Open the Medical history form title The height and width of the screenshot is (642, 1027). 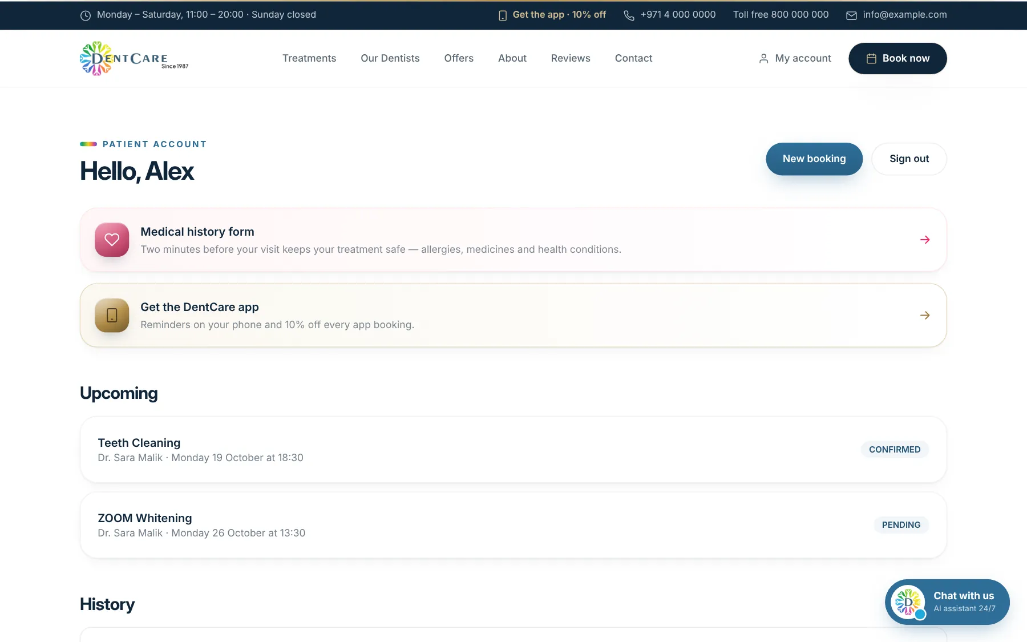tap(197, 232)
